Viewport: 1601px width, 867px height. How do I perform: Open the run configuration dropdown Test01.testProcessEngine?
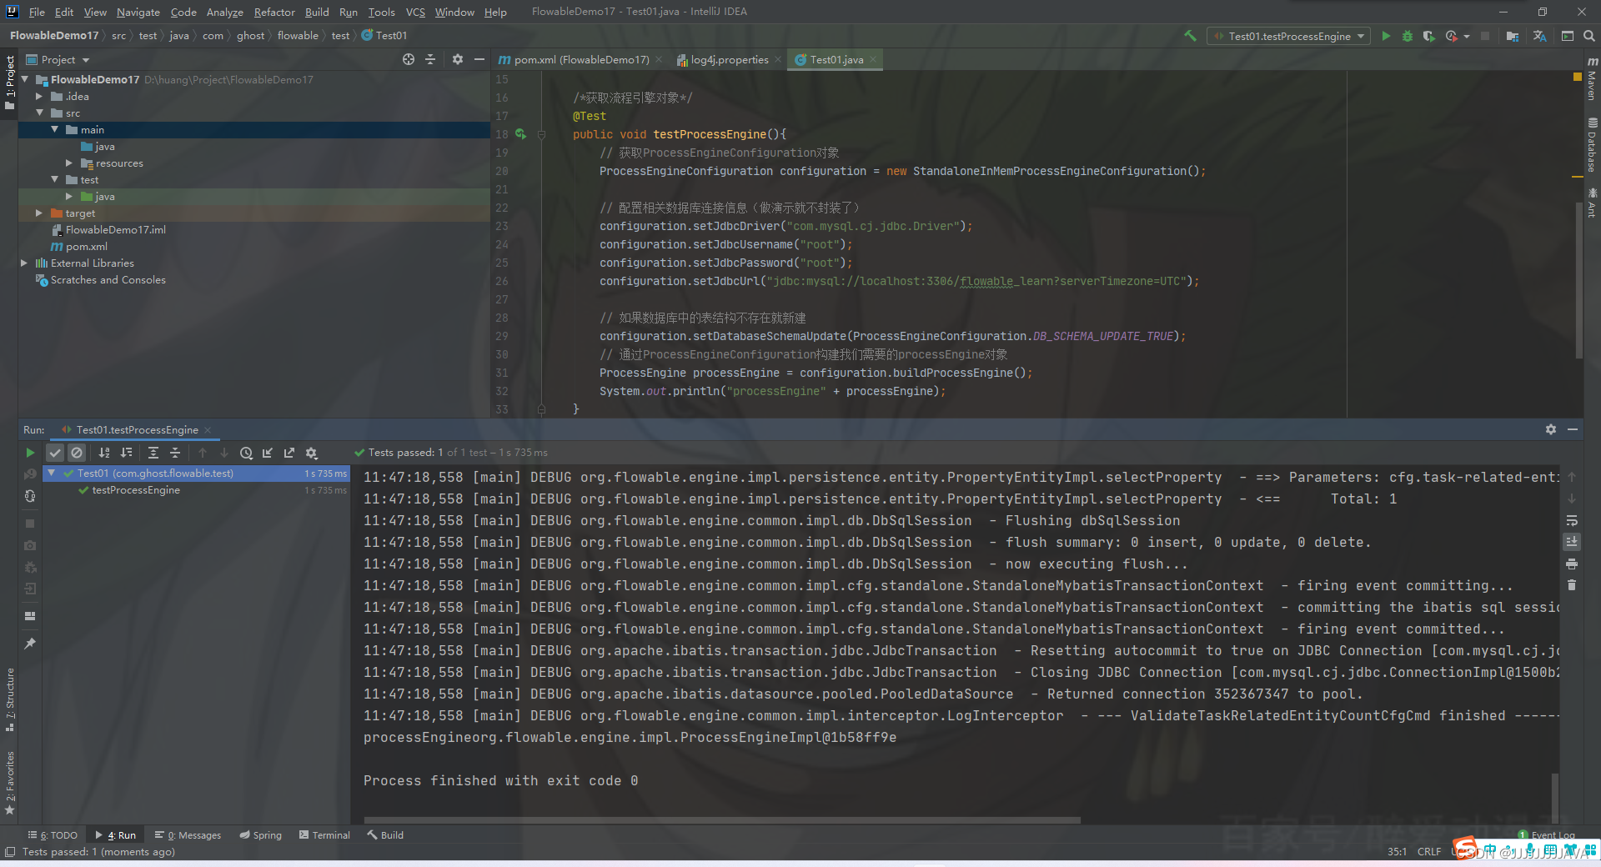1288,36
